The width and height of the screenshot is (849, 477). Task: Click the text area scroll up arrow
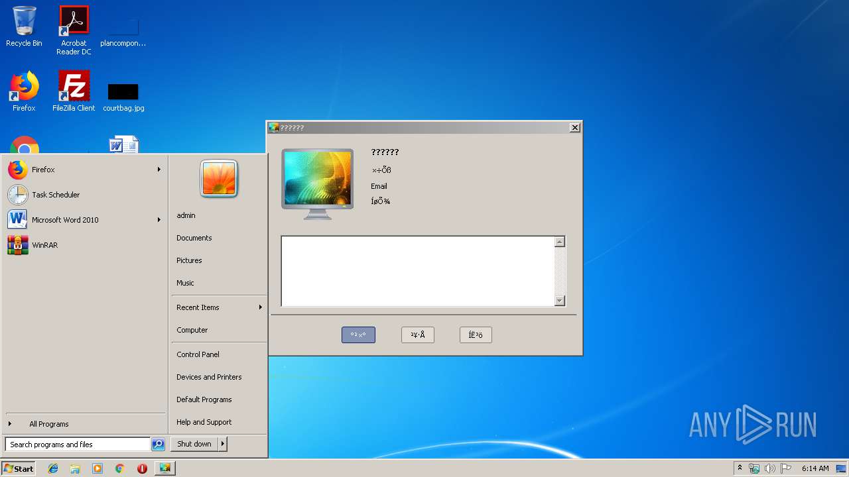559,242
